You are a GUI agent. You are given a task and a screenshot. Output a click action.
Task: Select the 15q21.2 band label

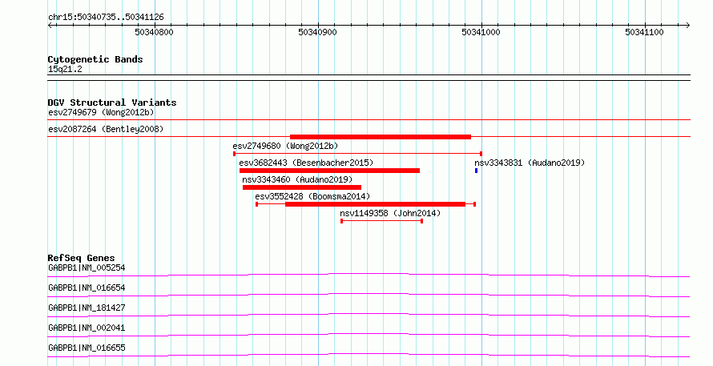tap(65, 70)
